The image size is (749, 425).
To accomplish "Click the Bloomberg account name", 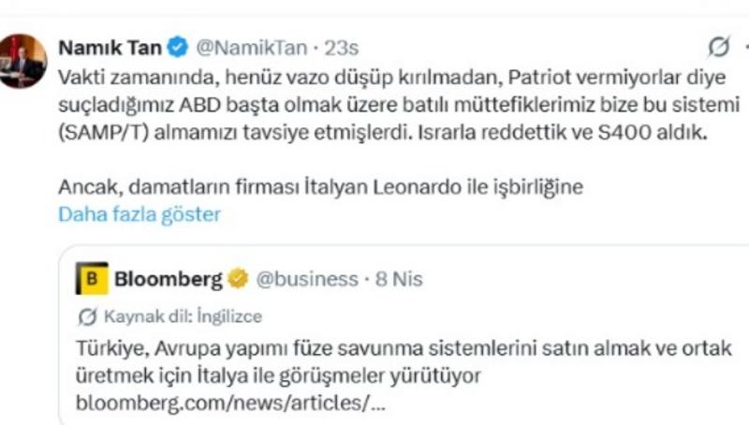I will [169, 278].
